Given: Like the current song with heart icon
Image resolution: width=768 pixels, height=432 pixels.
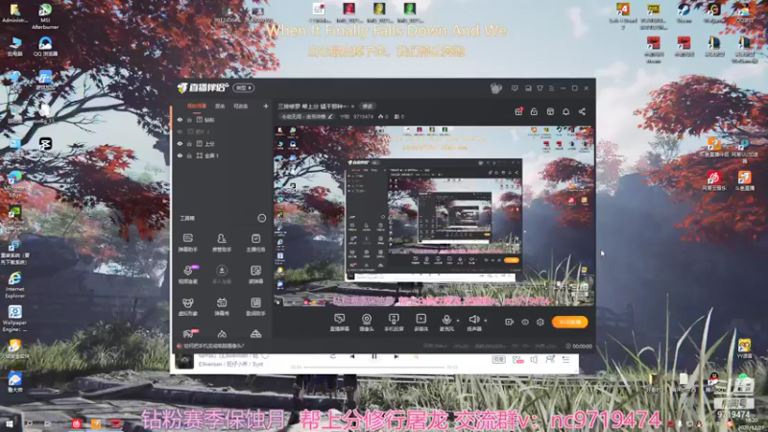Looking at the screenshot, I should pos(265,355).
